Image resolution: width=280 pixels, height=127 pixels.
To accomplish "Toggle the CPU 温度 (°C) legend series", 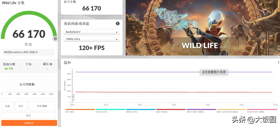I will coord(110,111).
